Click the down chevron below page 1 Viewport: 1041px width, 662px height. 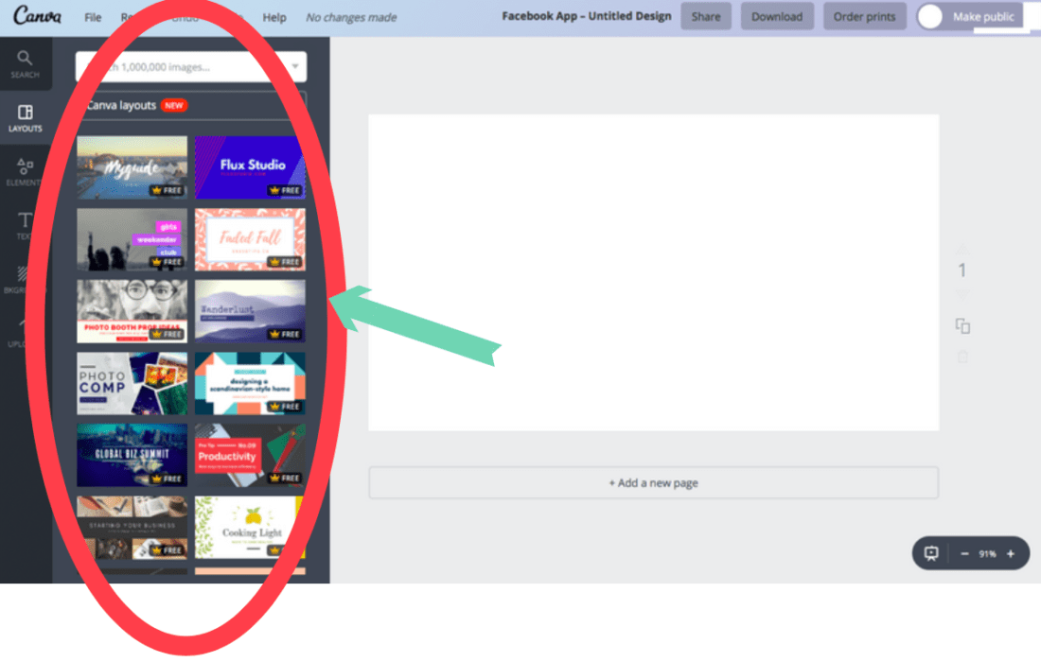point(962,294)
